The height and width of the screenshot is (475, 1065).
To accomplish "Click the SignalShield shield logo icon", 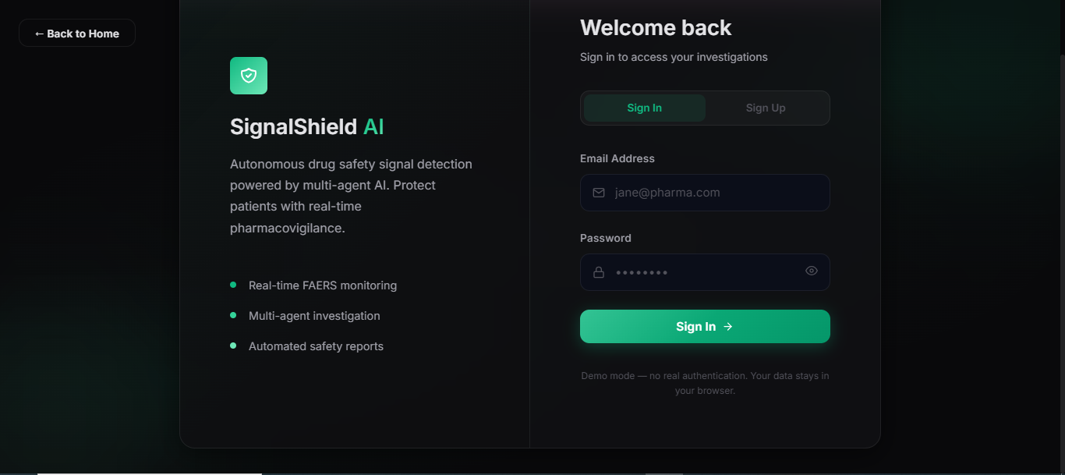I will 249,76.
